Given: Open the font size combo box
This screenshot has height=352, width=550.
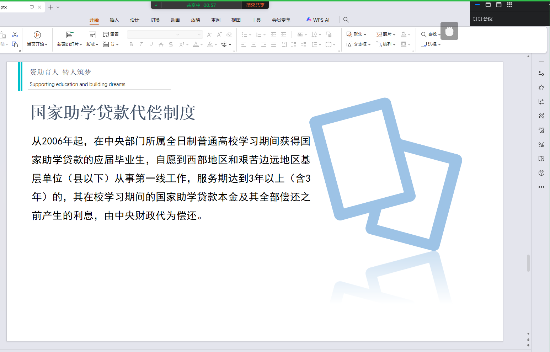Looking at the screenshot, I should pos(192,34).
